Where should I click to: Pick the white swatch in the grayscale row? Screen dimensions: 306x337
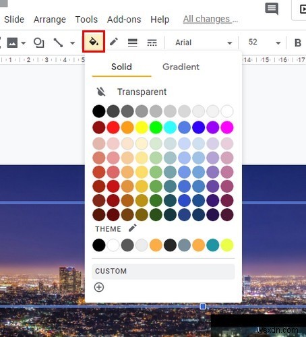[x=227, y=111]
